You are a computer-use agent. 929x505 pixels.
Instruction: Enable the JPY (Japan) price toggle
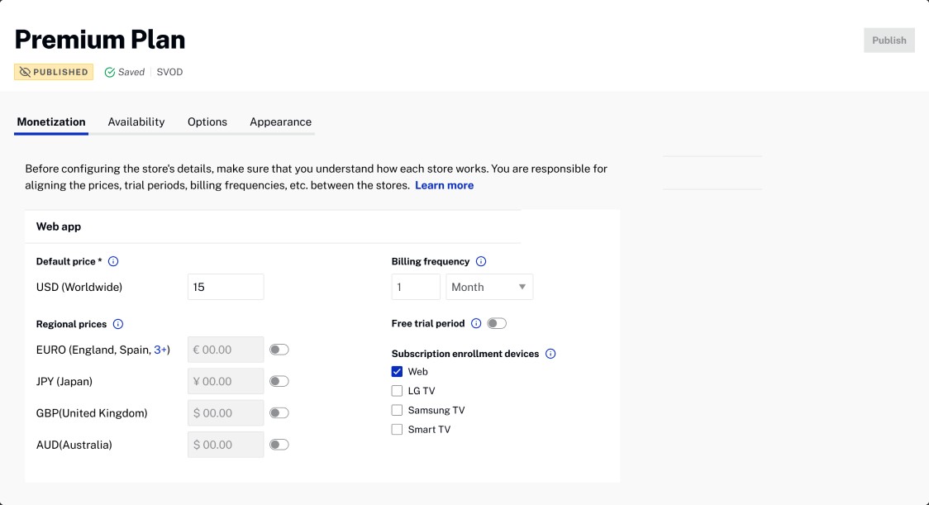pos(279,381)
